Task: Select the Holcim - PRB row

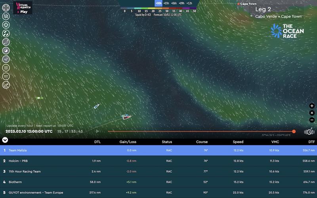Action: [158, 161]
